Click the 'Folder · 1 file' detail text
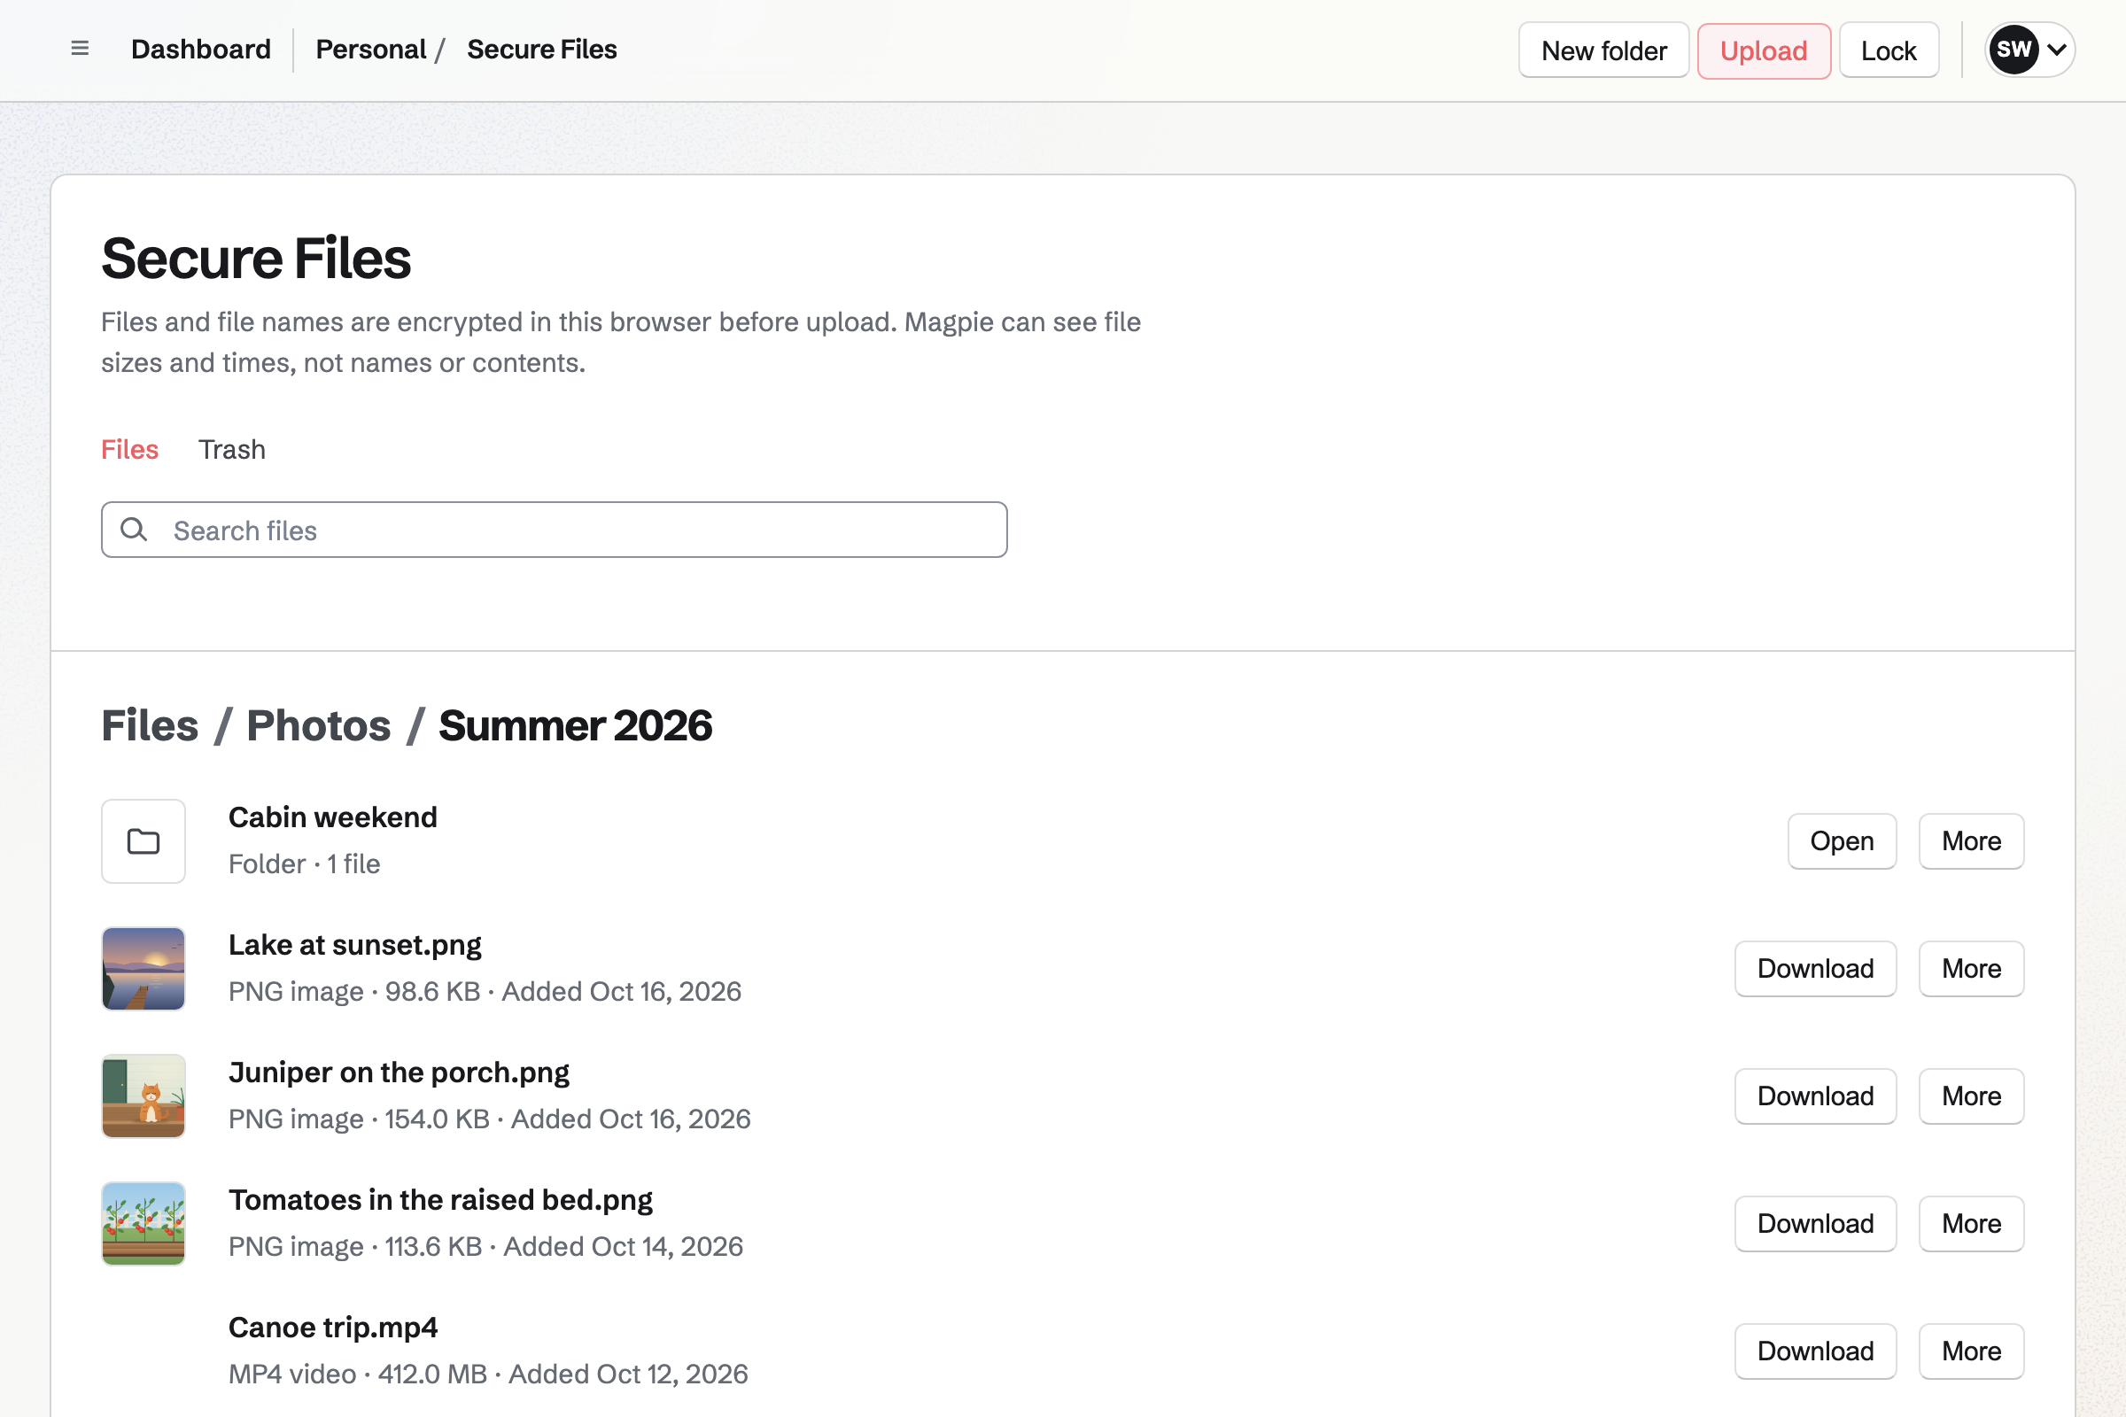 click(x=305, y=864)
